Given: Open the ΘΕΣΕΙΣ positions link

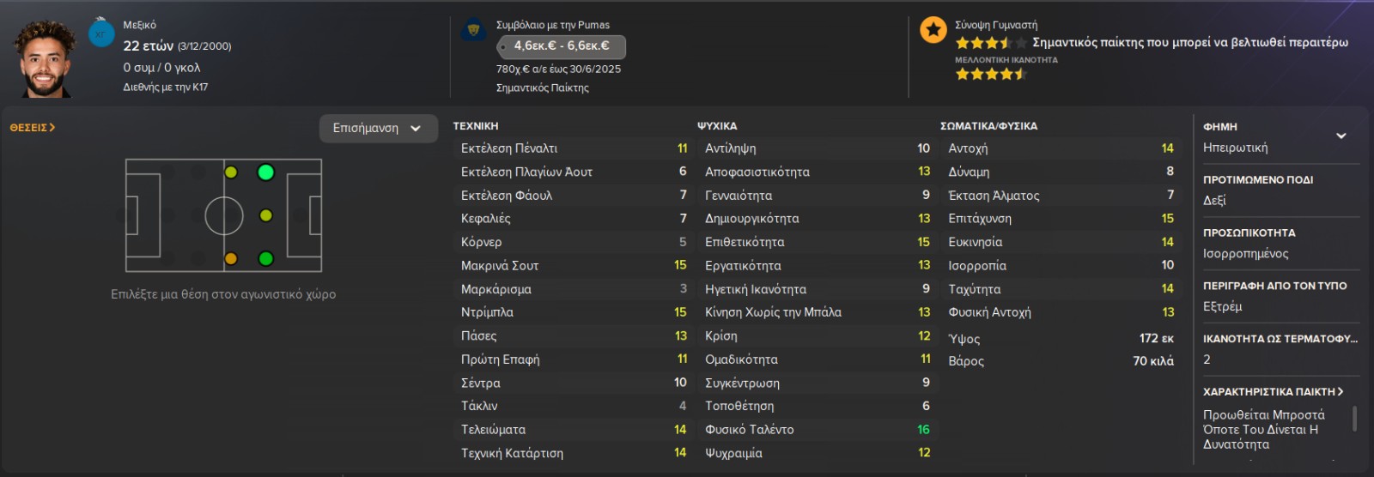Looking at the screenshot, I should [x=33, y=127].
